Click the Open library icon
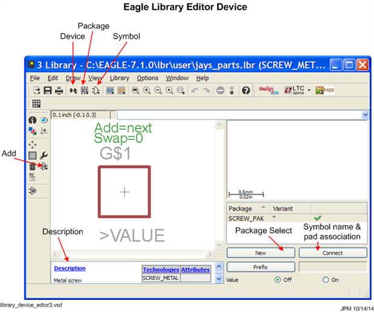The width and height of the screenshot is (374, 312). coord(37,91)
